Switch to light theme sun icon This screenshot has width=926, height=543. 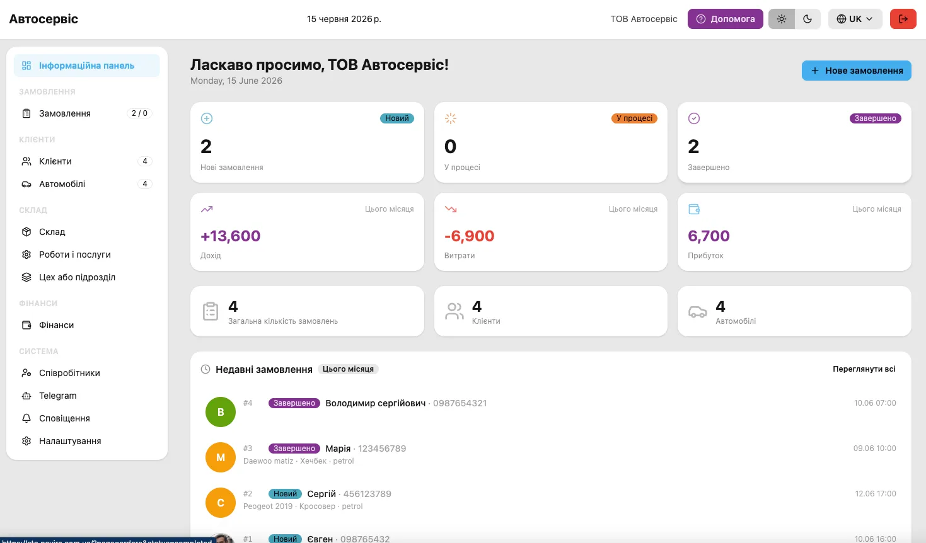click(x=782, y=19)
